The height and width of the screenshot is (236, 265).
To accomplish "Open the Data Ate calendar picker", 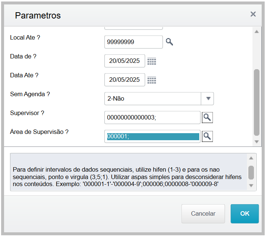I will point(152,80).
